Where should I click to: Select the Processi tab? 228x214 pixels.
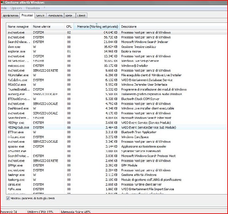(27, 15)
